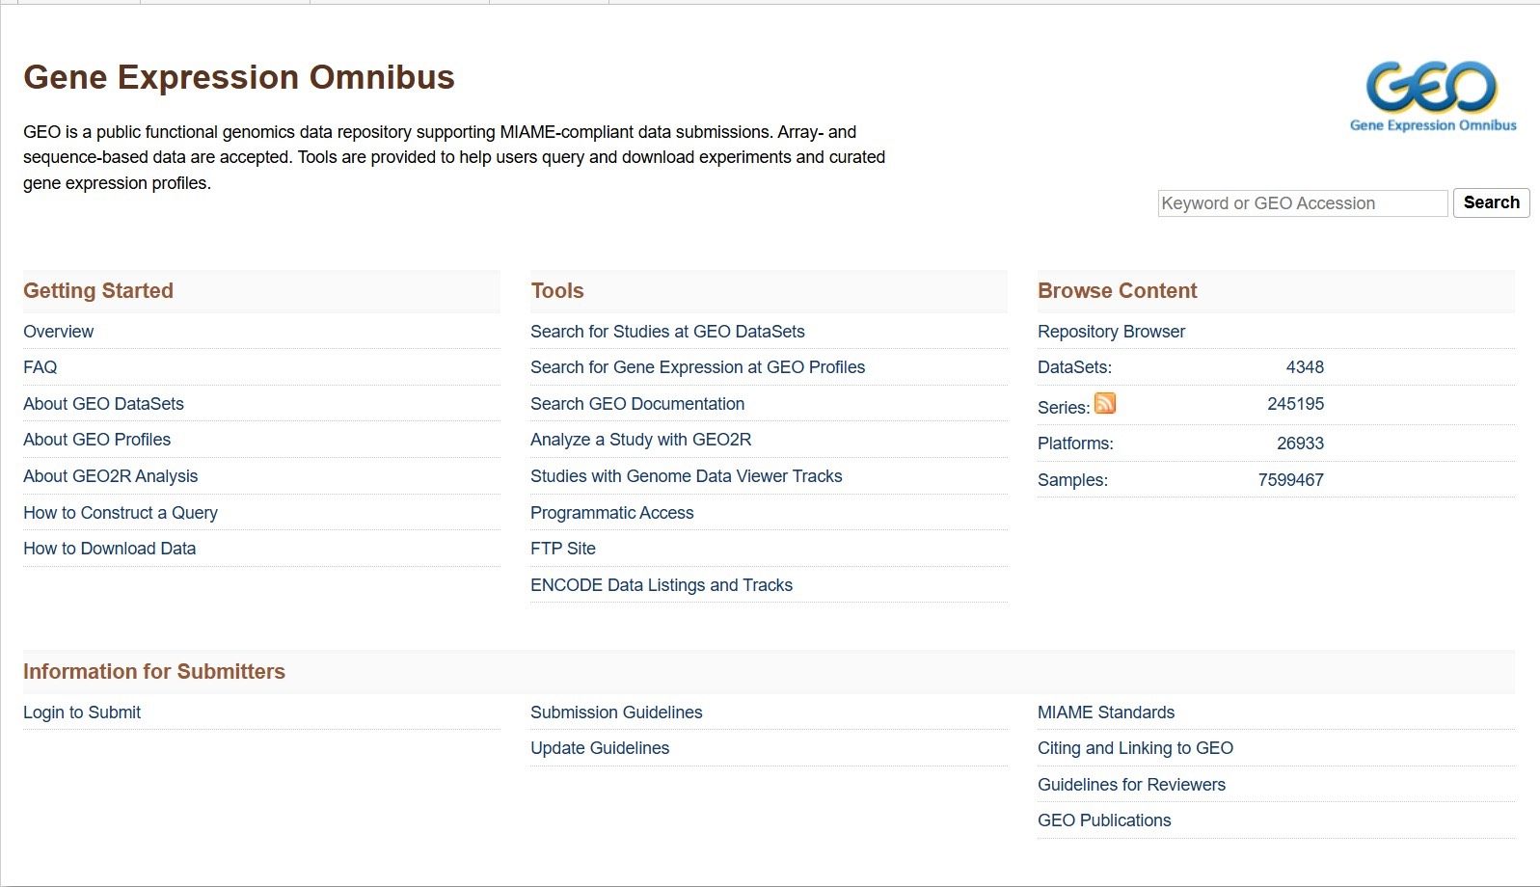This screenshot has width=1540, height=887.
Task: Open Analyze a Study with GEO2R
Action: click(x=640, y=440)
